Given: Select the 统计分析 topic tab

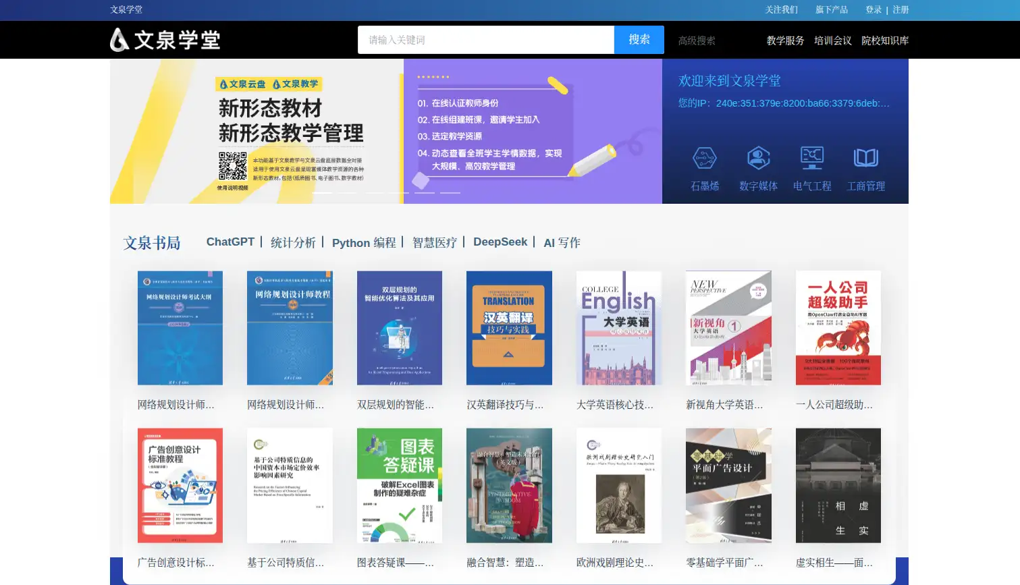Looking at the screenshot, I should pyautogui.click(x=293, y=242).
